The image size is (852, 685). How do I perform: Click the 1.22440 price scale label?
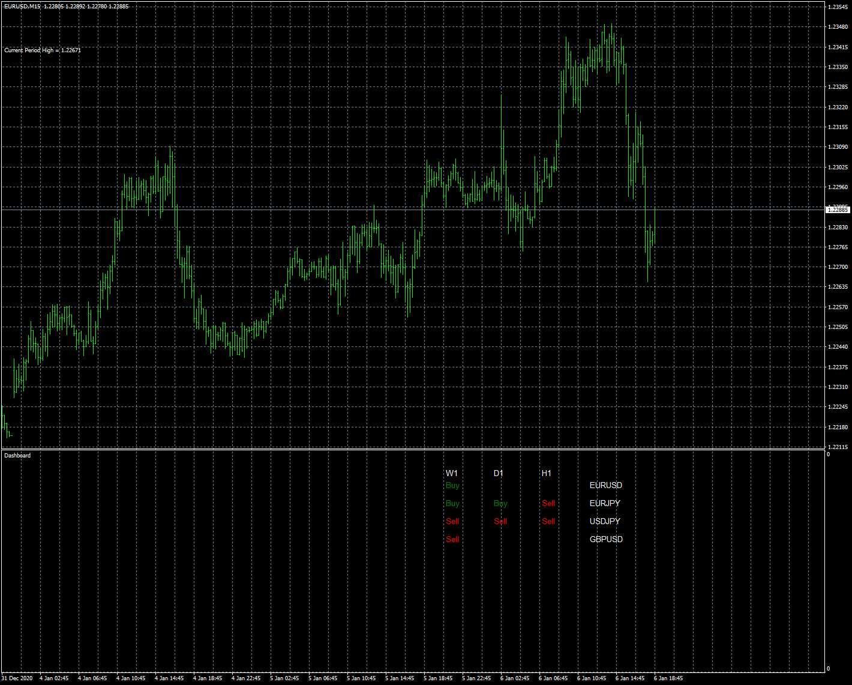(838, 347)
